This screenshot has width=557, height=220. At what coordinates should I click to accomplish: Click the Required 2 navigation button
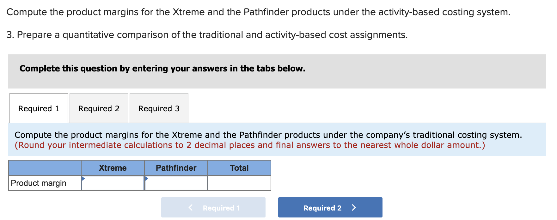322,208
